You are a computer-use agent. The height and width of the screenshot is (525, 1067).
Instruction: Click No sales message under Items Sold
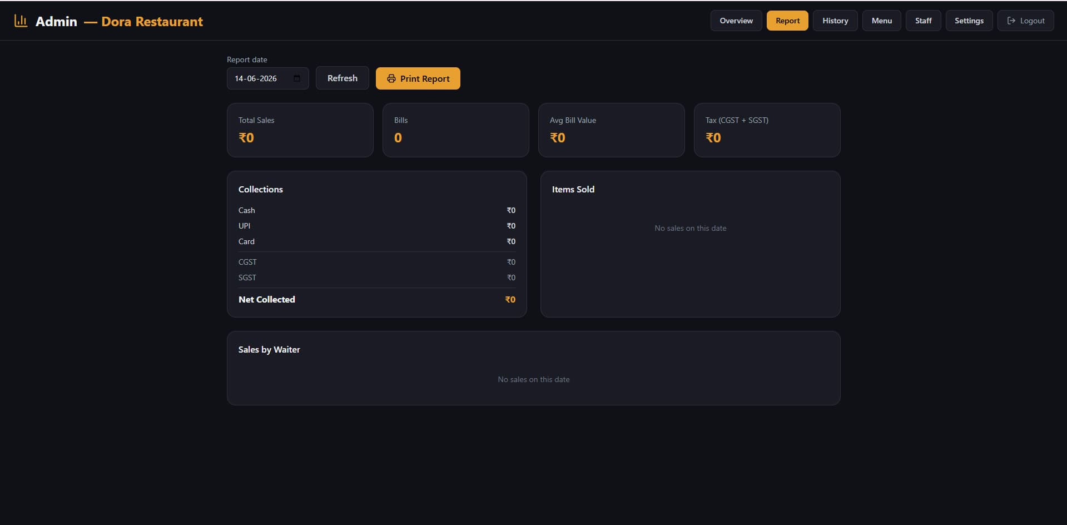click(690, 228)
